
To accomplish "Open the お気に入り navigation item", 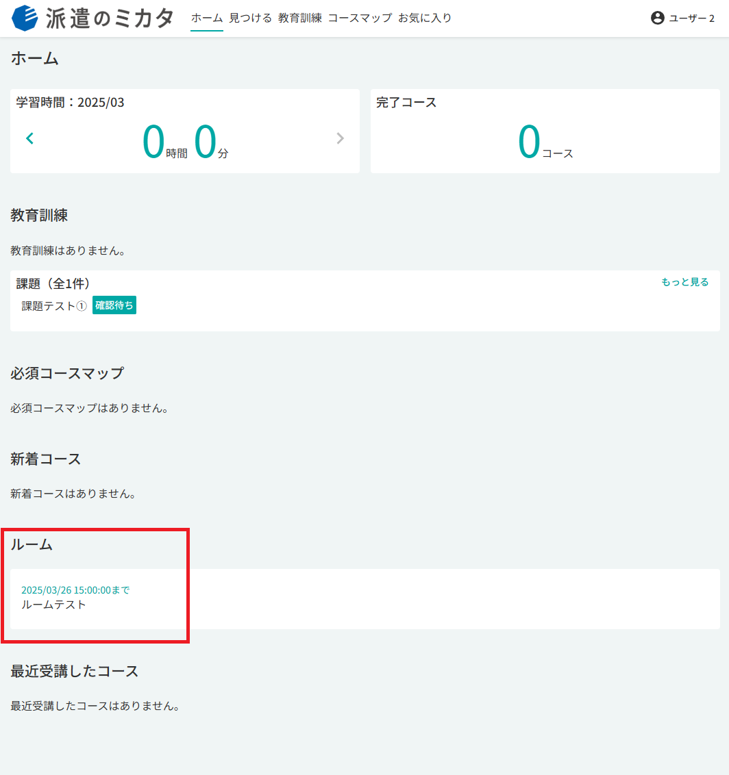I will click(425, 18).
